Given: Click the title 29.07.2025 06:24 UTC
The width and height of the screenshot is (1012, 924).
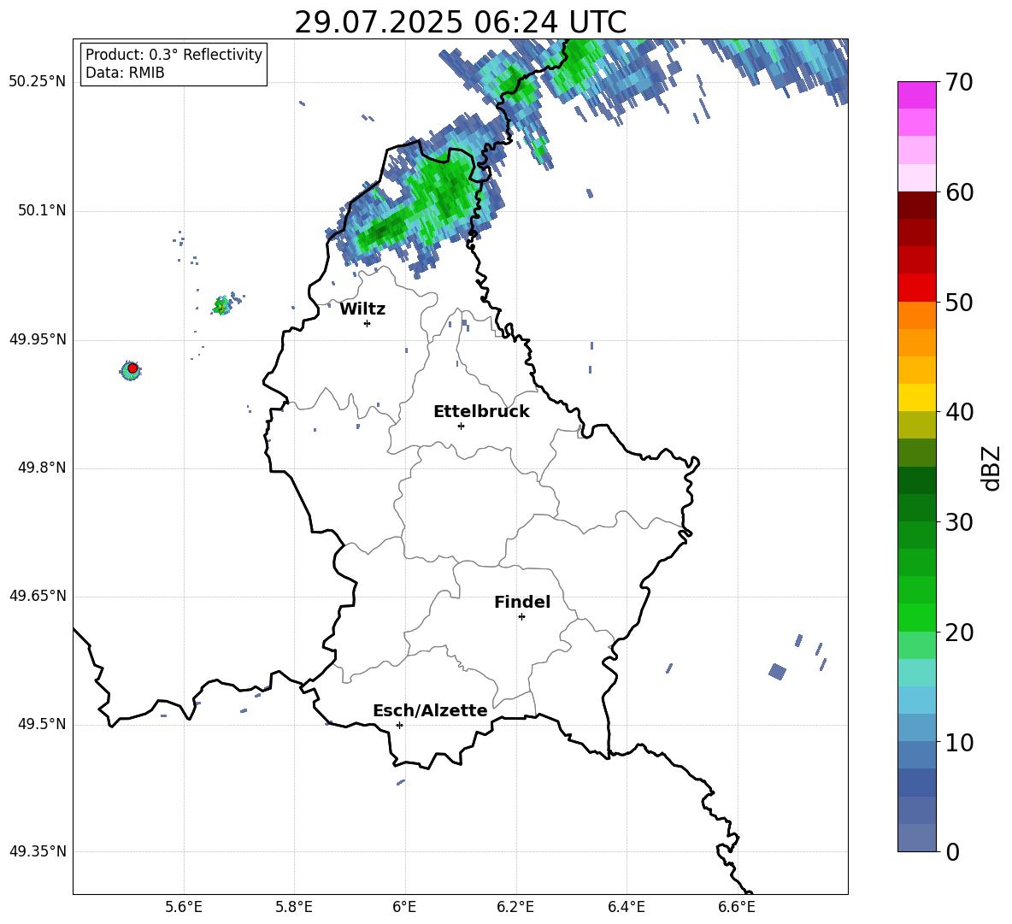Looking at the screenshot, I should pyautogui.click(x=461, y=22).
